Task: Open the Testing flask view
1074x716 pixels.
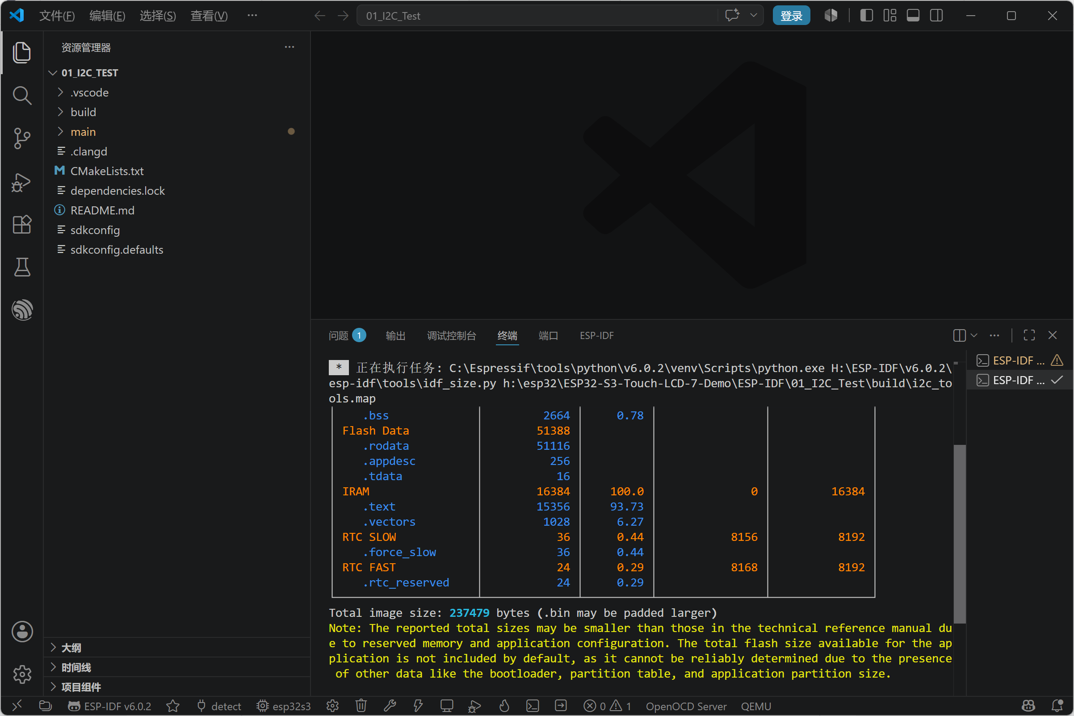Action: coord(21,267)
